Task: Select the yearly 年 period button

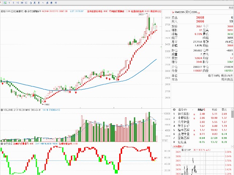Action: coord(56,3)
